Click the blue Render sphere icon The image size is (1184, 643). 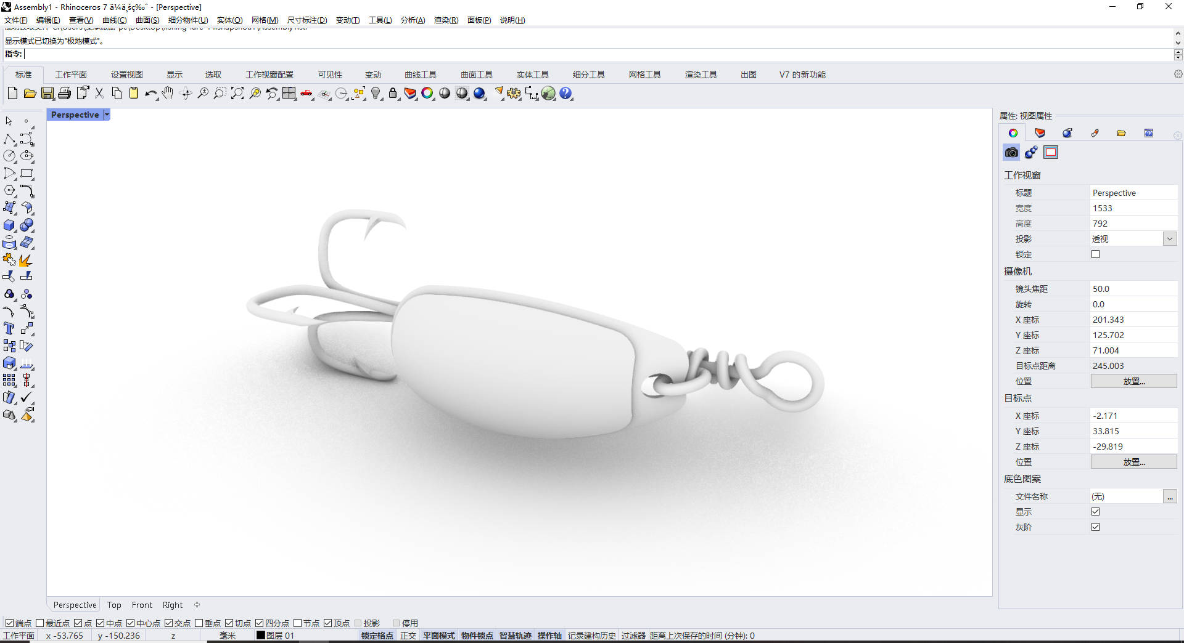pyautogui.click(x=479, y=94)
